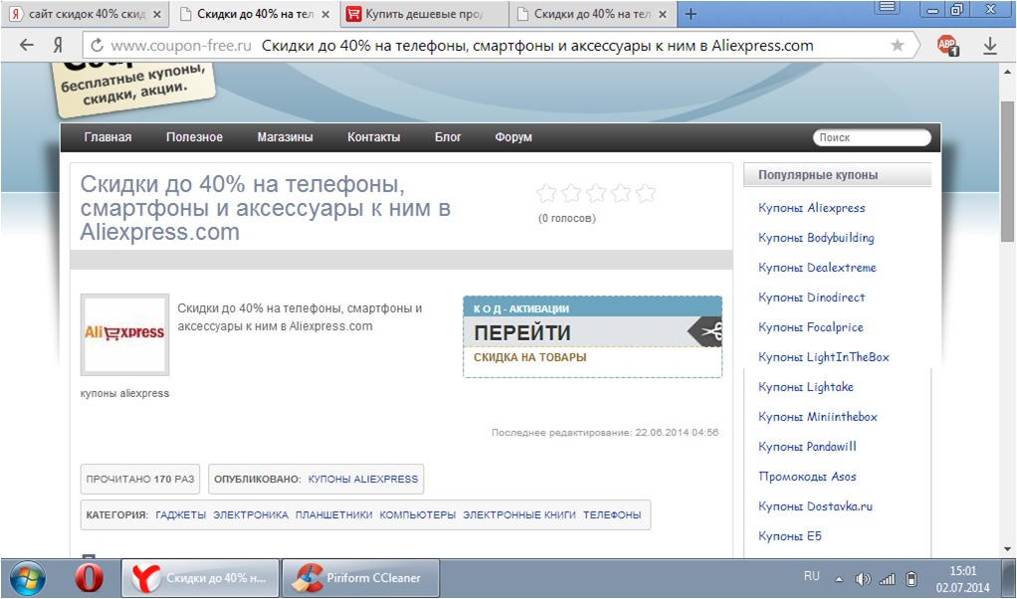The image size is (1017, 599).
Task: Rate the coupon one star
Action: pos(546,193)
